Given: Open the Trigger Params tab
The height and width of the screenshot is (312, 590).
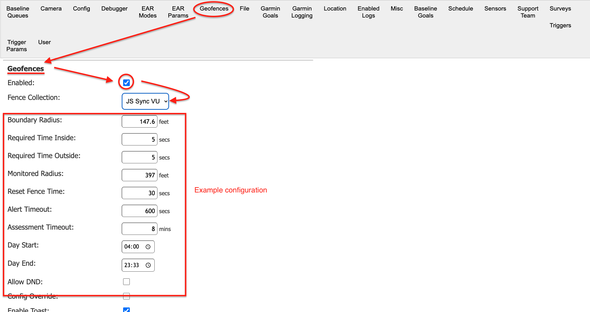Looking at the screenshot, I should [16, 46].
